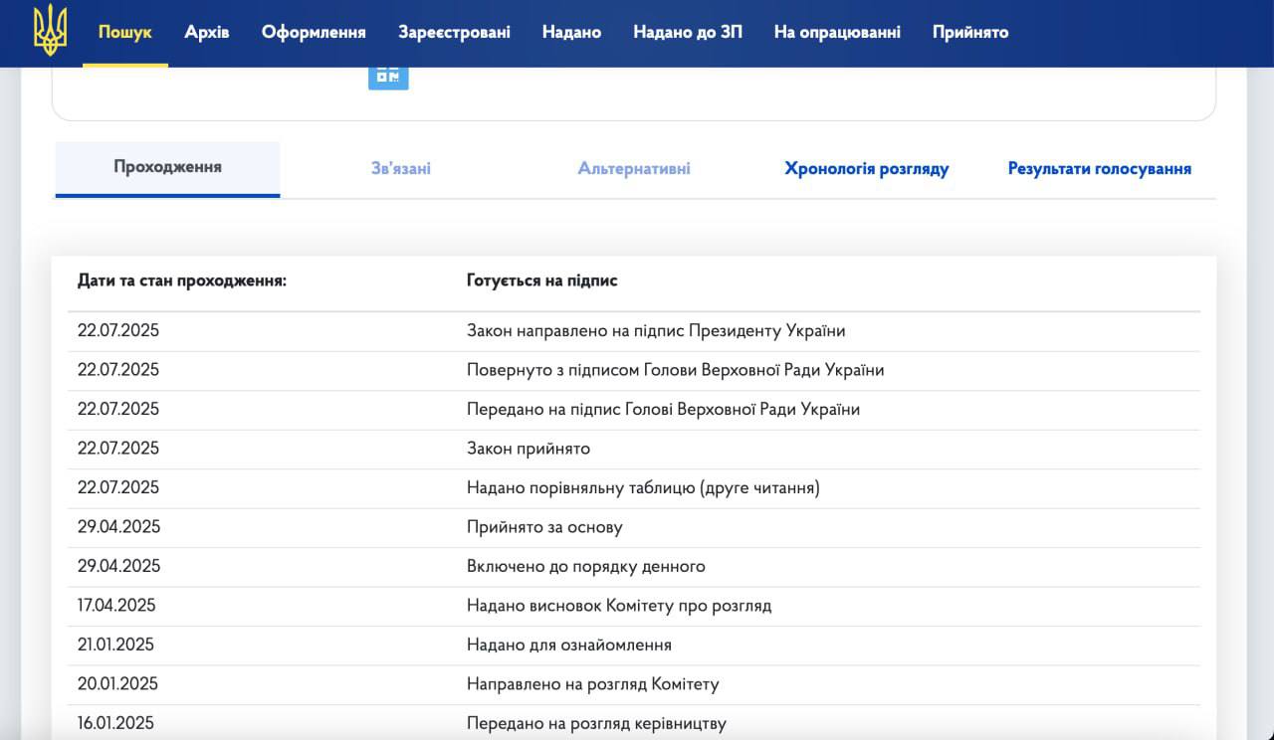Click the 'Дати та стан проходження:' header
This screenshot has height=740, width=1274.
point(182,280)
